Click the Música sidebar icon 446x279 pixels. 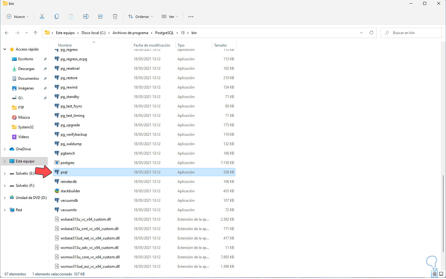coord(14,117)
